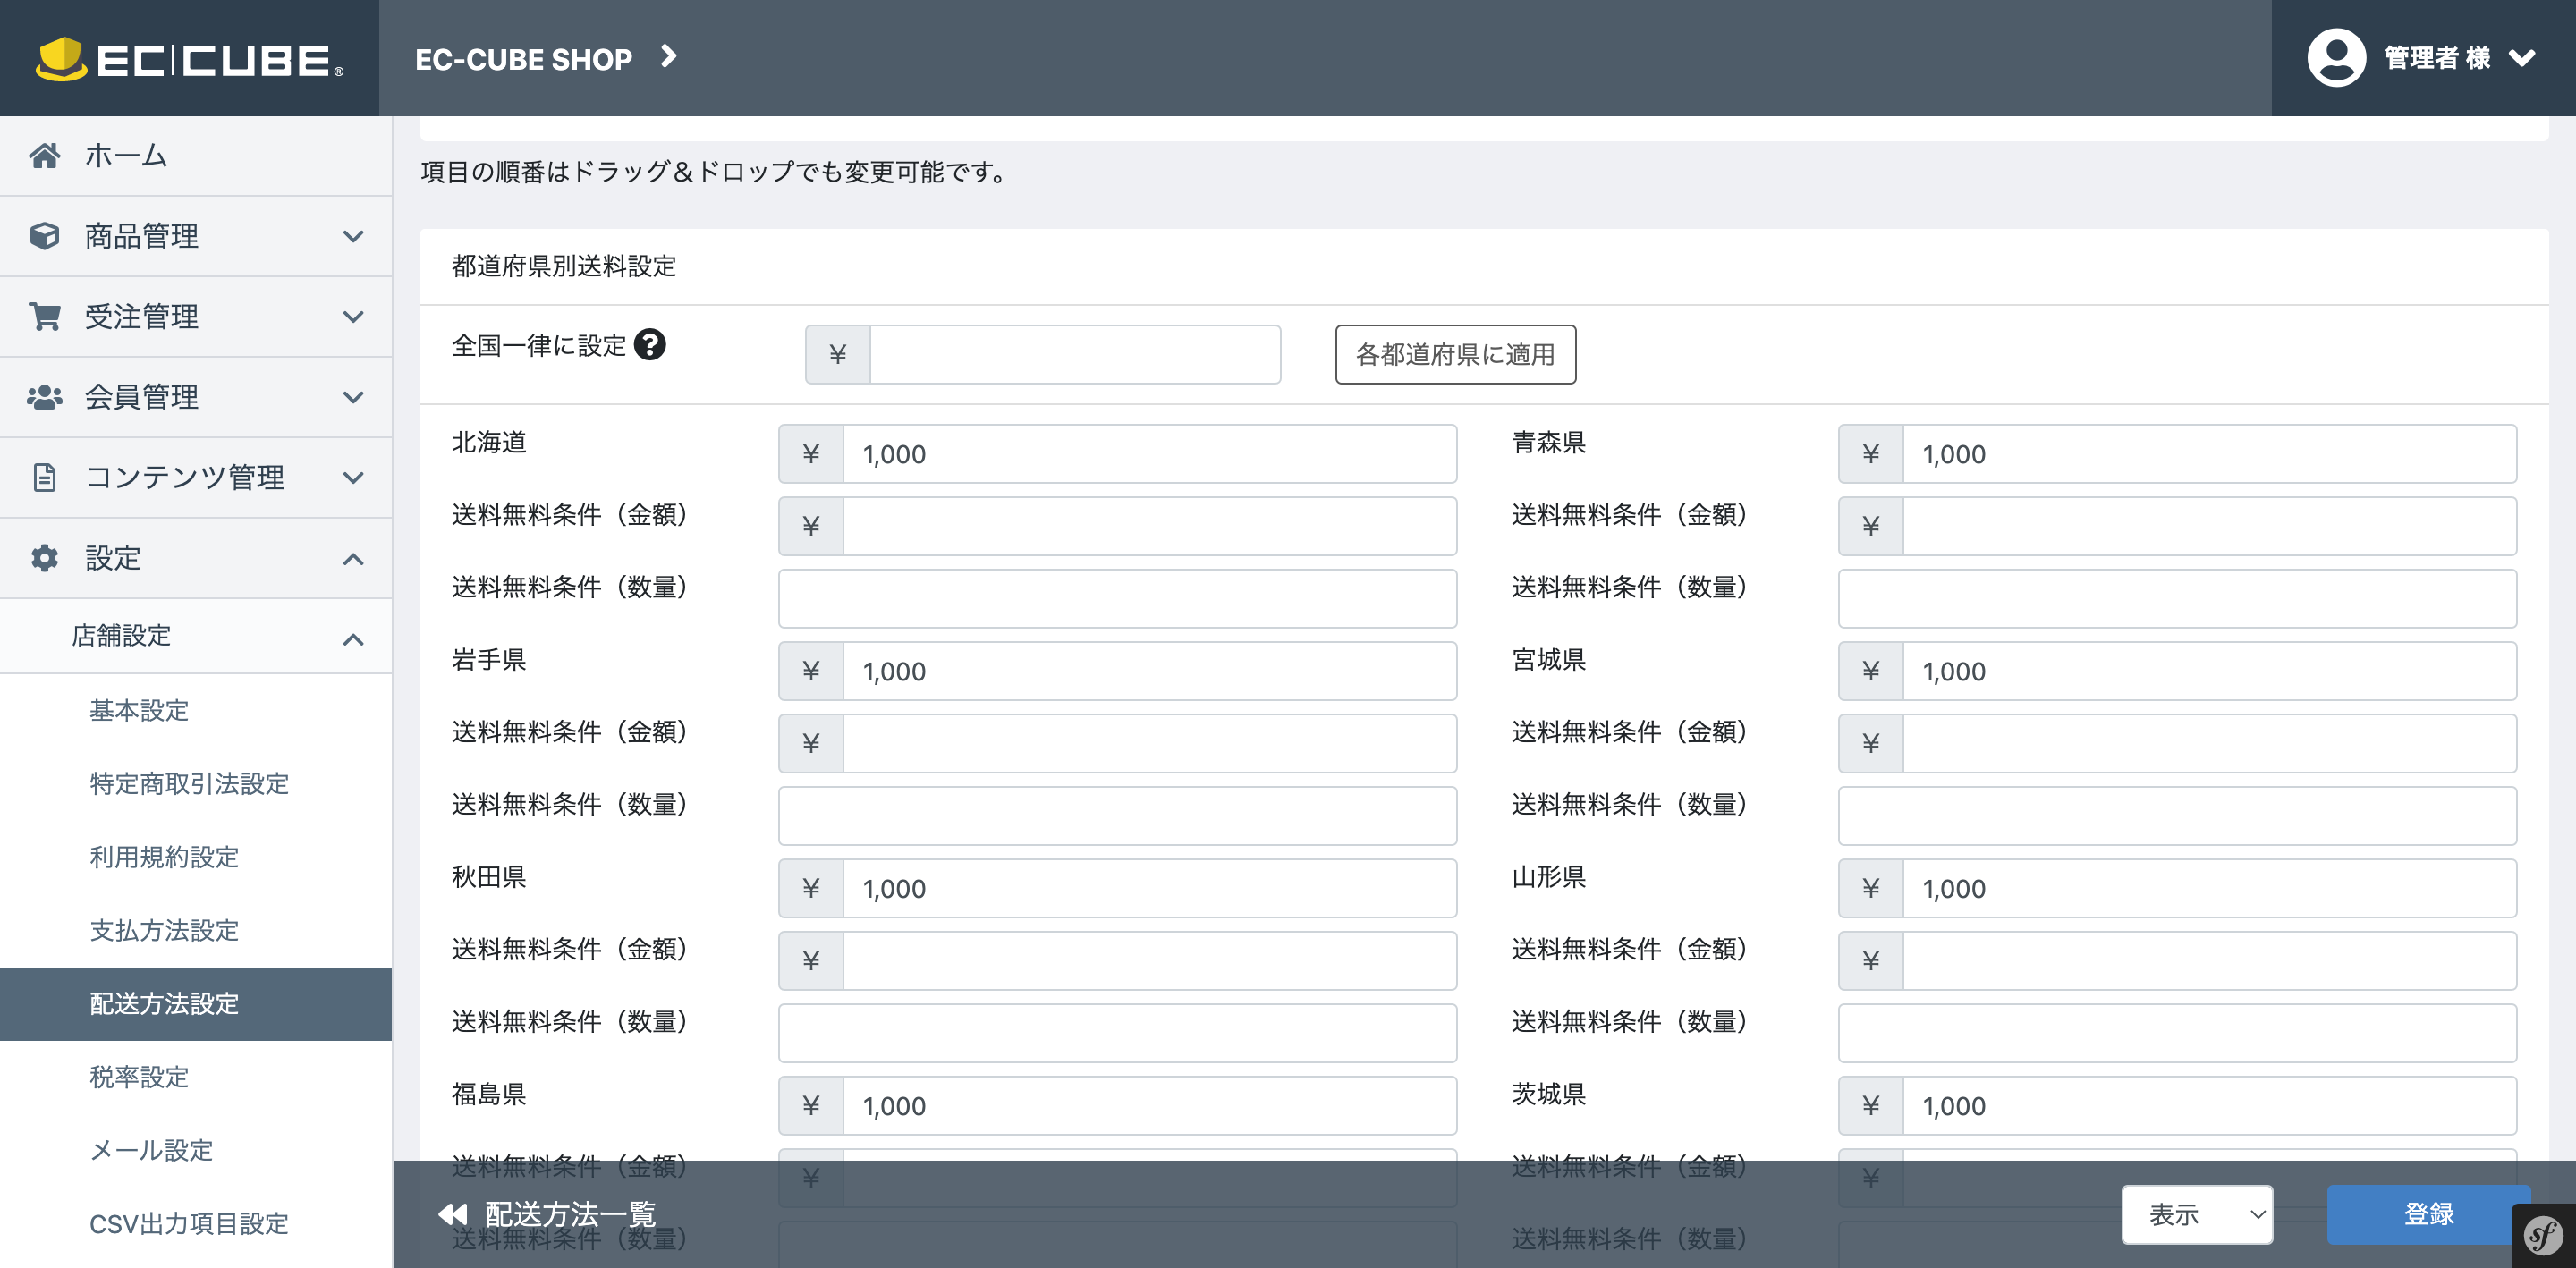Click the 全国一律に設定 amount field
2576x1268 pixels.
(1075, 354)
